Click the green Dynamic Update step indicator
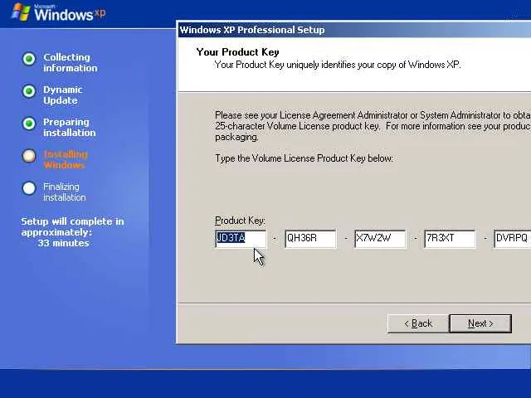Image resolution: width=531 pixels, height=398 pixels. 29,91
